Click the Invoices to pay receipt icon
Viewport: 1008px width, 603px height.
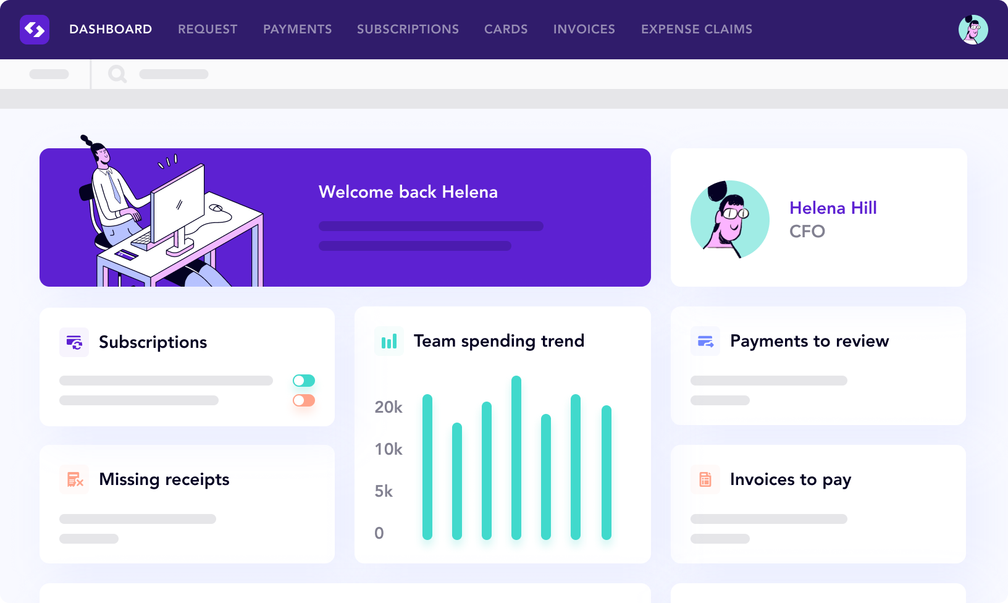click(704, 479)
